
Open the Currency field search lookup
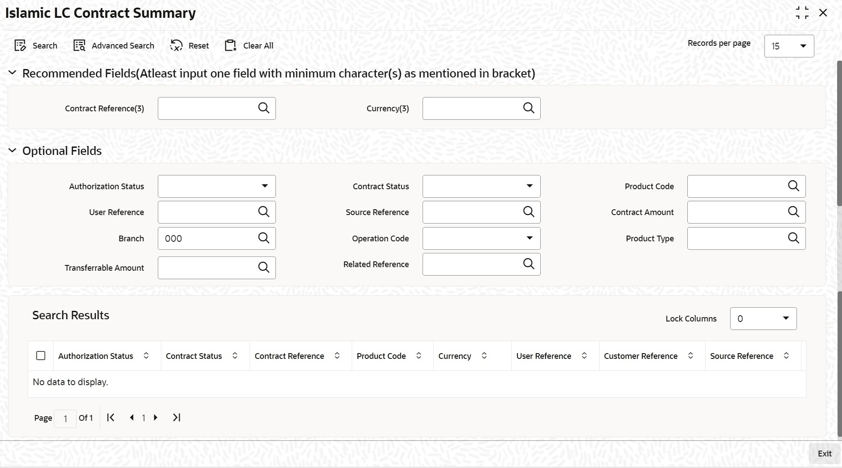pos(529,108)
